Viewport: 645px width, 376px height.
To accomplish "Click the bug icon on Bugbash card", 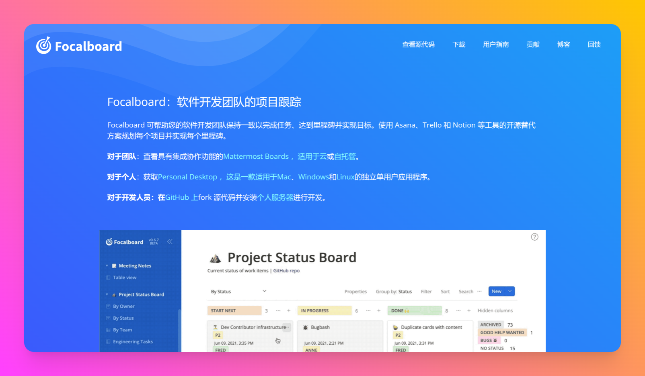I will (306, 327).
